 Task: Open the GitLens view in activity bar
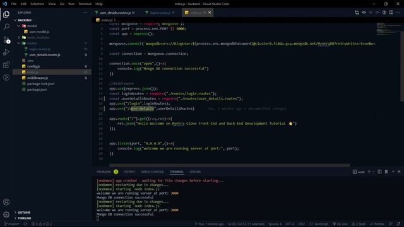click(6, 77)
